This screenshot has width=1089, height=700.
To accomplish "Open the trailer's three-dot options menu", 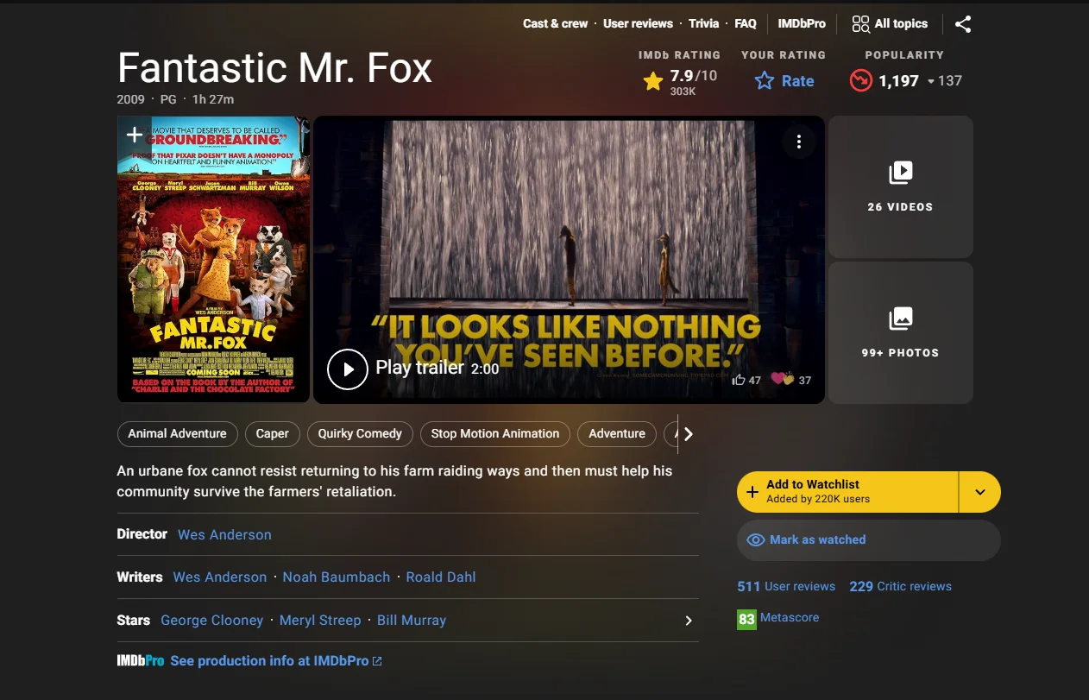I will [798, 141].
